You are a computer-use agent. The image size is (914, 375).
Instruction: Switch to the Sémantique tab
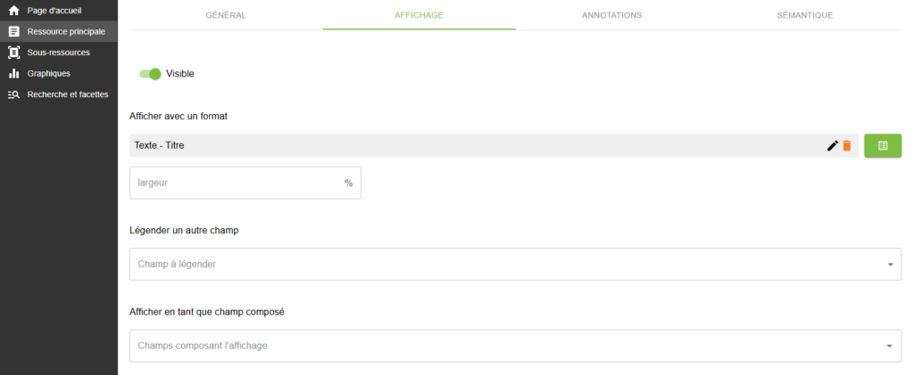coord(805,15)
